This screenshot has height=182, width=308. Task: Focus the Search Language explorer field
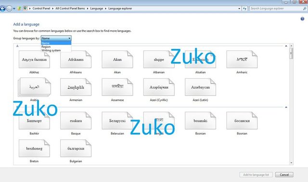276,9
